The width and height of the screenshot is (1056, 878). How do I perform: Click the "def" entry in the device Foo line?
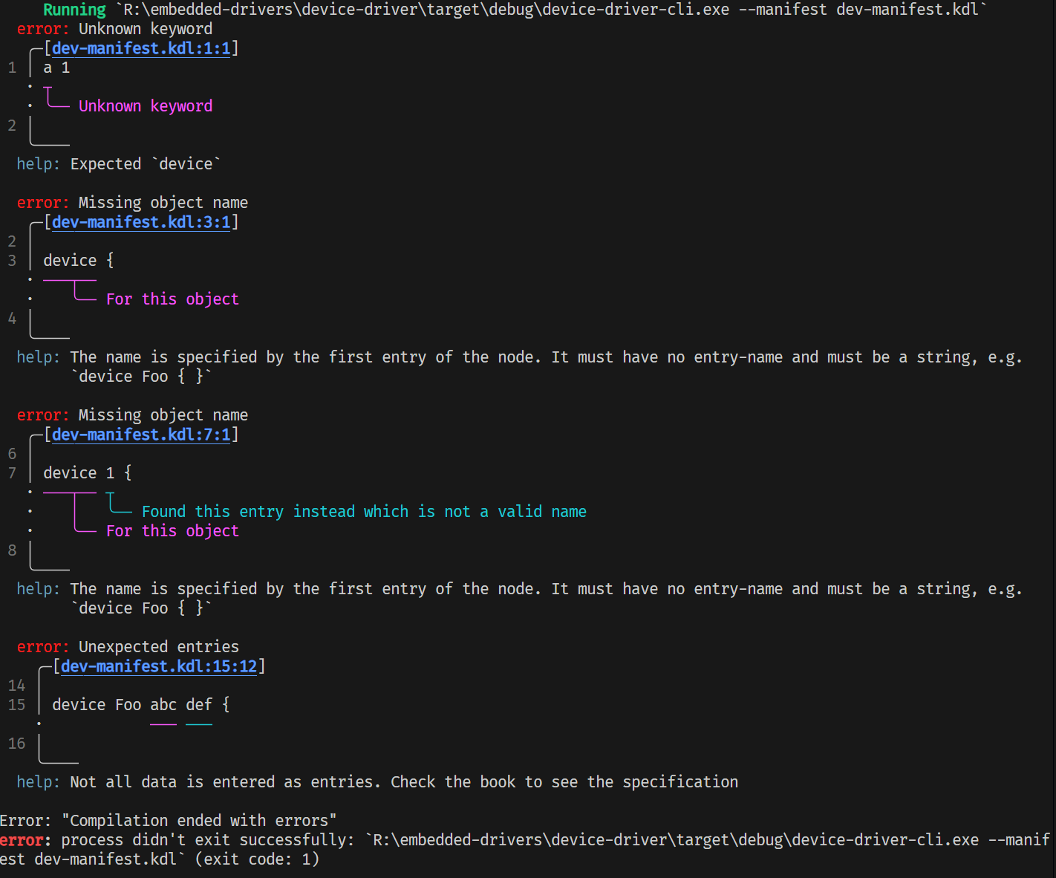(x=199, y=705)
